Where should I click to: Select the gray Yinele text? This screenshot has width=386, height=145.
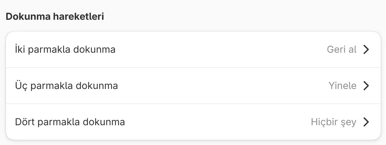pos(342,86)
